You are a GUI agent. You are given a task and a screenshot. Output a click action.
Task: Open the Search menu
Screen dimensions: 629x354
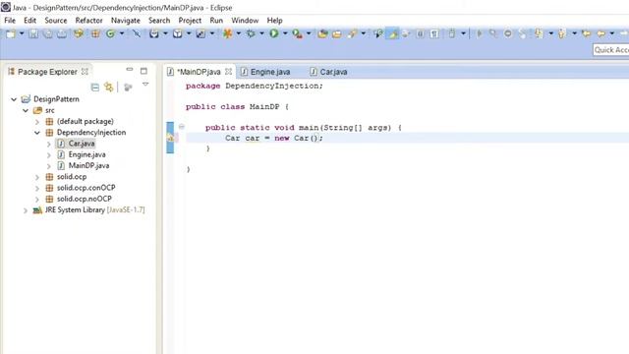point(159,21)
